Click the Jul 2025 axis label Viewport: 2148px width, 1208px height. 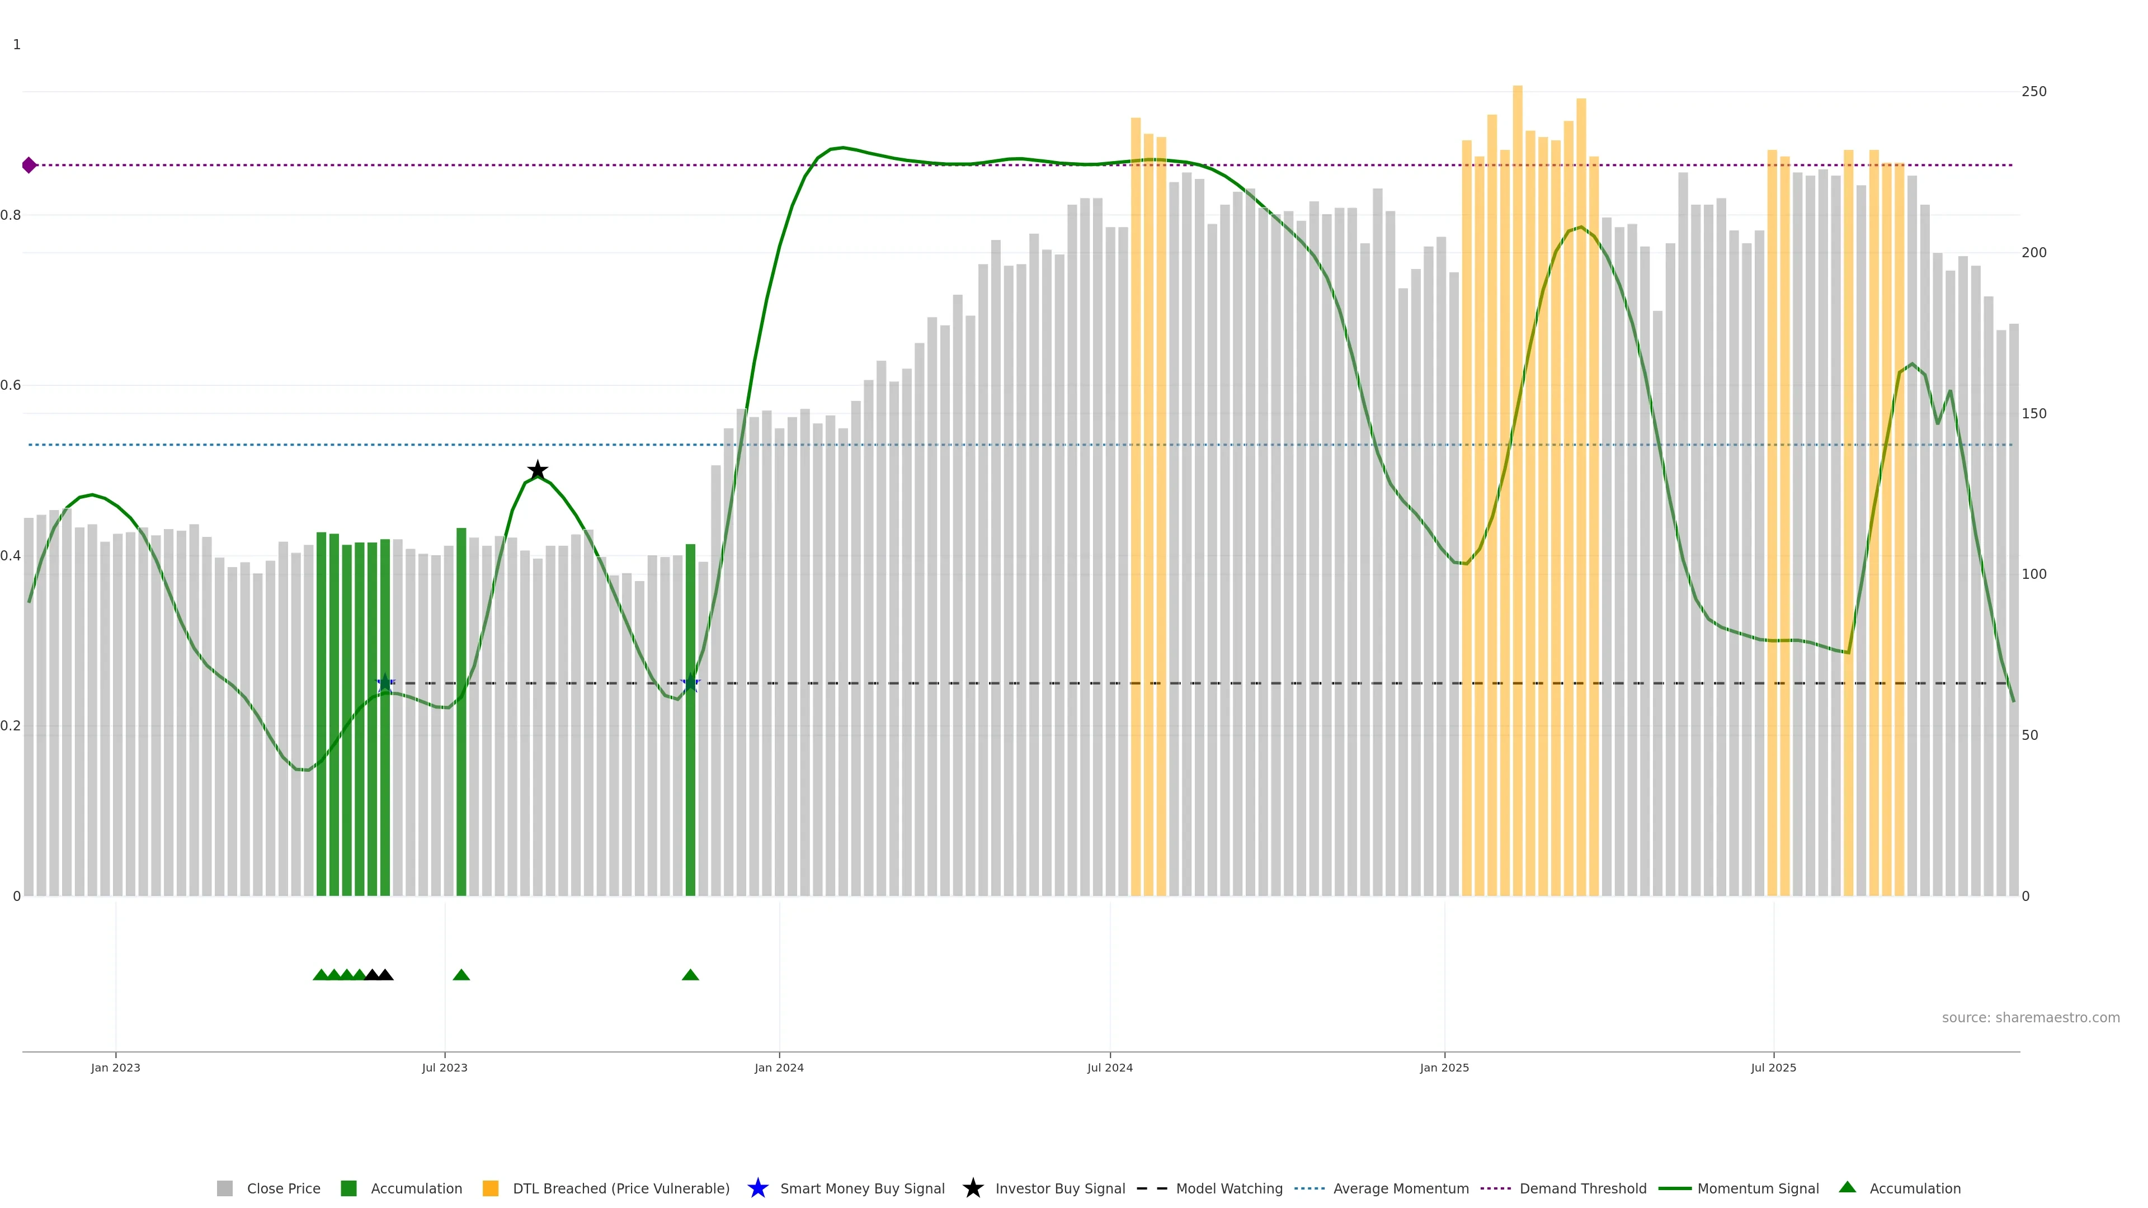[x=1773, y=1067]
